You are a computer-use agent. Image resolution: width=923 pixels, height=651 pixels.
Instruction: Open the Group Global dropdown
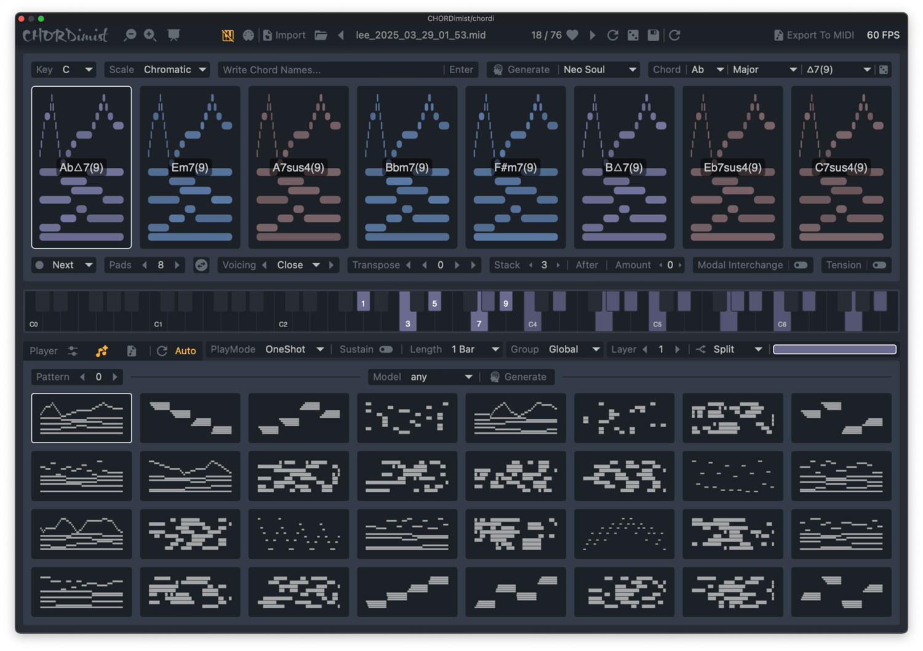pos(573,349)
